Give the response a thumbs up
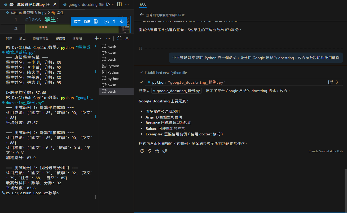 pyautogui.click(x=157, y=151)
